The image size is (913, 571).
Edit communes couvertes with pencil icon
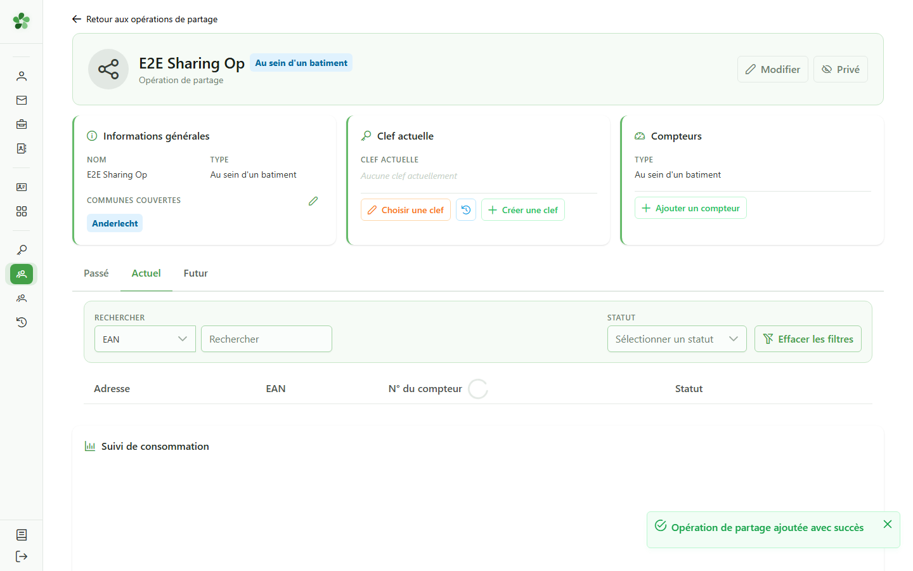point(313,201)
